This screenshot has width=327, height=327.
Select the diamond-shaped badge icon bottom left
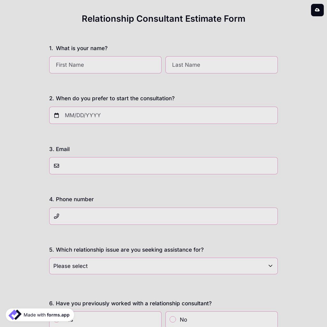click(x=15, y=315)
